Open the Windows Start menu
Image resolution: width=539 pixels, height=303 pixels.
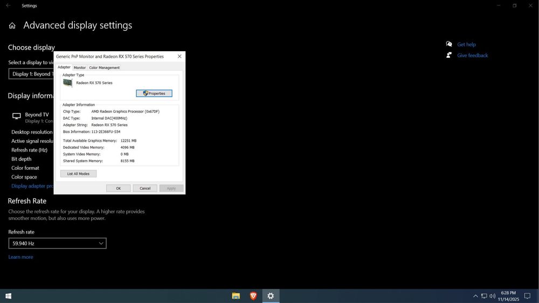(9, 296)
